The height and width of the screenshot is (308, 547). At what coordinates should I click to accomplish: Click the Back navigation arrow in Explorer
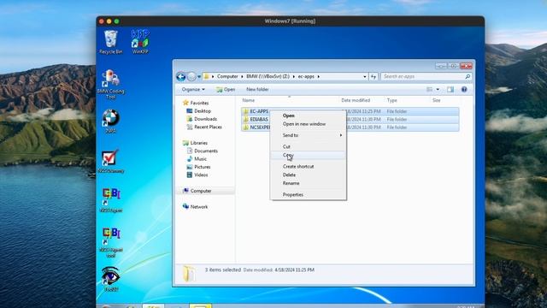(180, 76)
